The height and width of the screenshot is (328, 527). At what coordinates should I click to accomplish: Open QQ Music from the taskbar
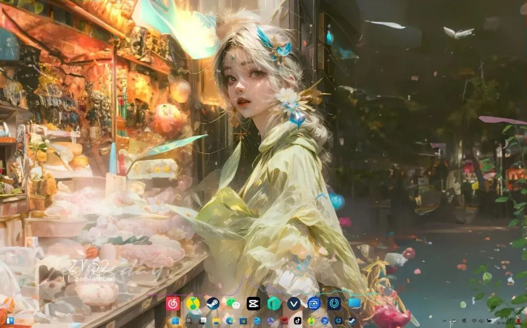311,321
